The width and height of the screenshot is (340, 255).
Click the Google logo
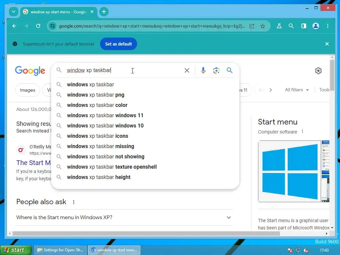[30, 71]
